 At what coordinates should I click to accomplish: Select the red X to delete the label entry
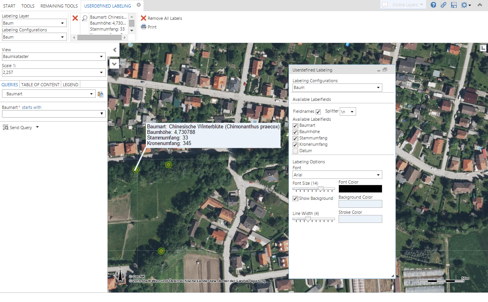coord(75,18)
